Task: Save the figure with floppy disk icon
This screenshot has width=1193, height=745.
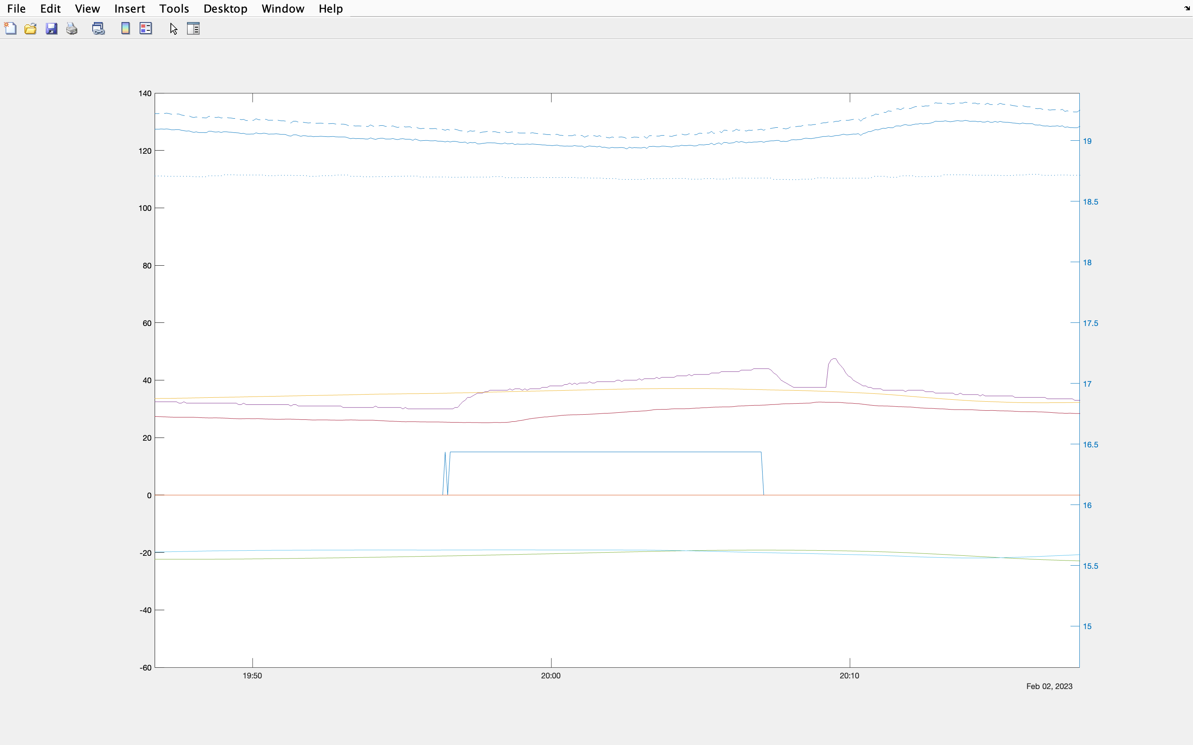Action: click(51, 28)
